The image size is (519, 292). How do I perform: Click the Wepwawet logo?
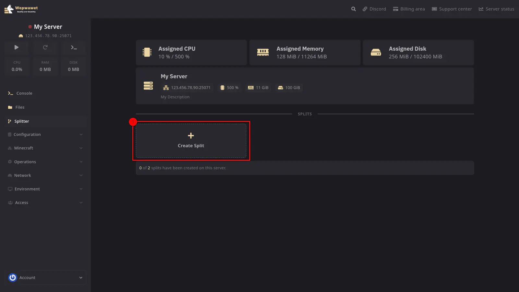coord(21,9)
